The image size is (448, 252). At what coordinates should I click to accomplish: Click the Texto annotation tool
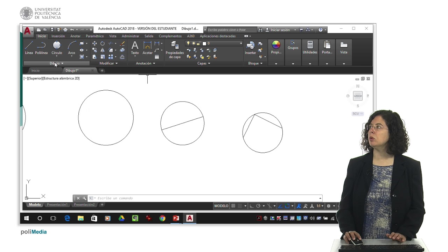point(135,48)
